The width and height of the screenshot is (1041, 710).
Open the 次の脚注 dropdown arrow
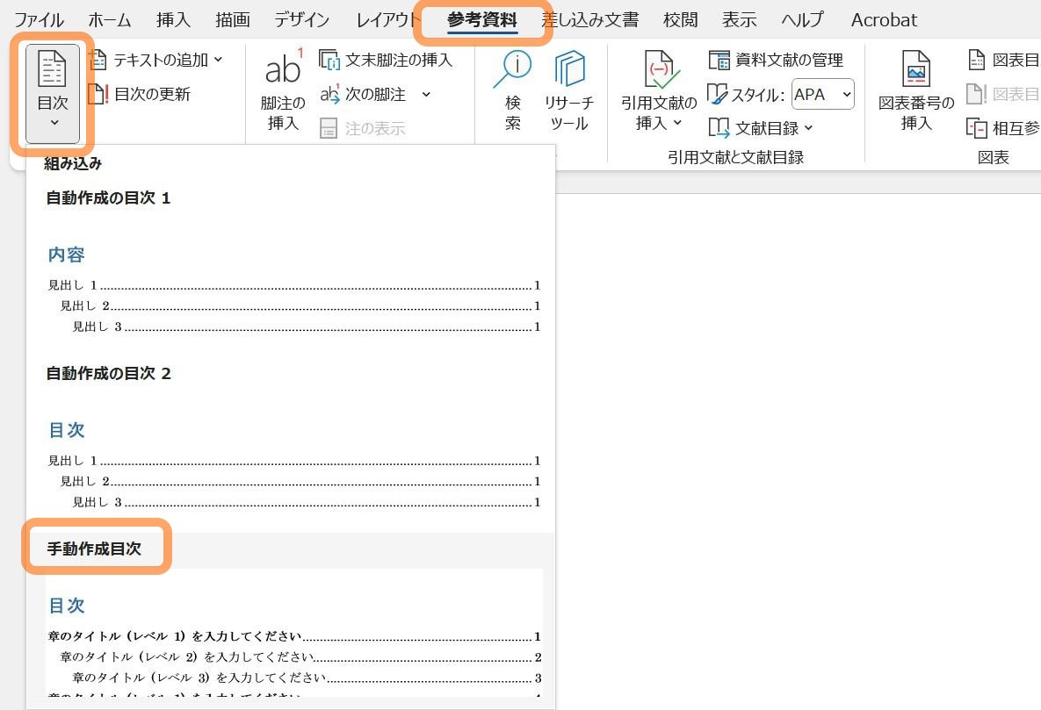click(x=426, y=94)
